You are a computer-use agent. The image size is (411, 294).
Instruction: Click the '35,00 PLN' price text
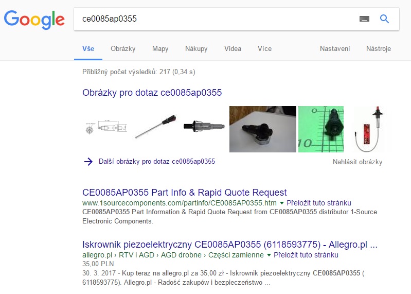pos(98,264)
